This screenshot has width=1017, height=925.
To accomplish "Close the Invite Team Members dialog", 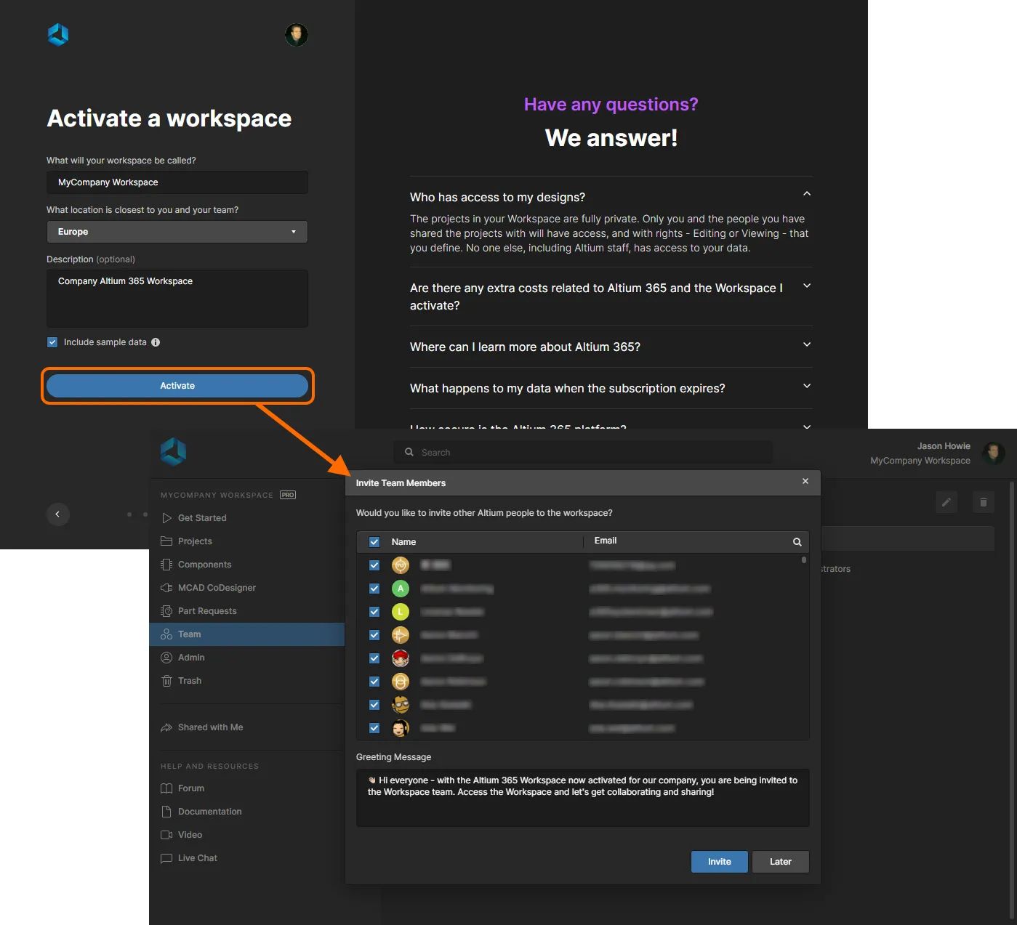I will coord(805,481).
